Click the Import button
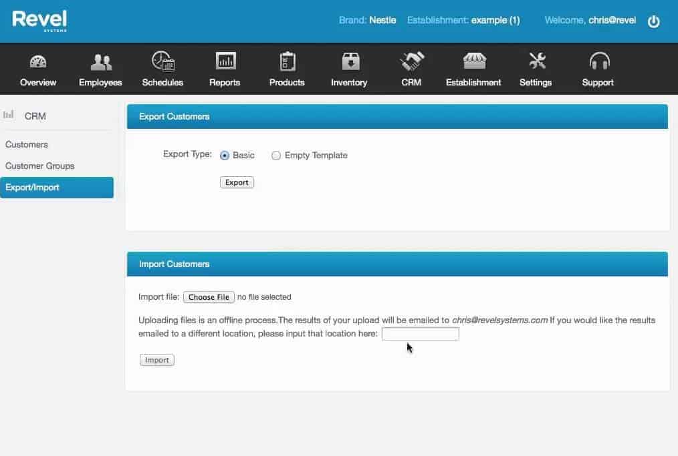Screen dimensions: 678x456 (157, 360)
